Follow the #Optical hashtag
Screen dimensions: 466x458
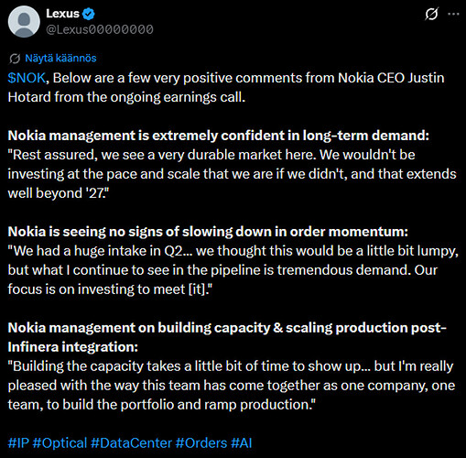click(60, 443)
